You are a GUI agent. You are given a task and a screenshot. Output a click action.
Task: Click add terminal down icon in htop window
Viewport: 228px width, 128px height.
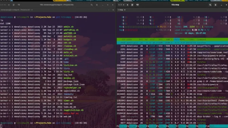click(x=137, y=5)
